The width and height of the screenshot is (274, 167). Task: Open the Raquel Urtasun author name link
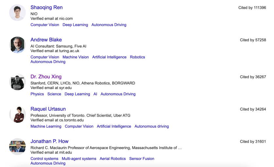click(x=48, y=109)
